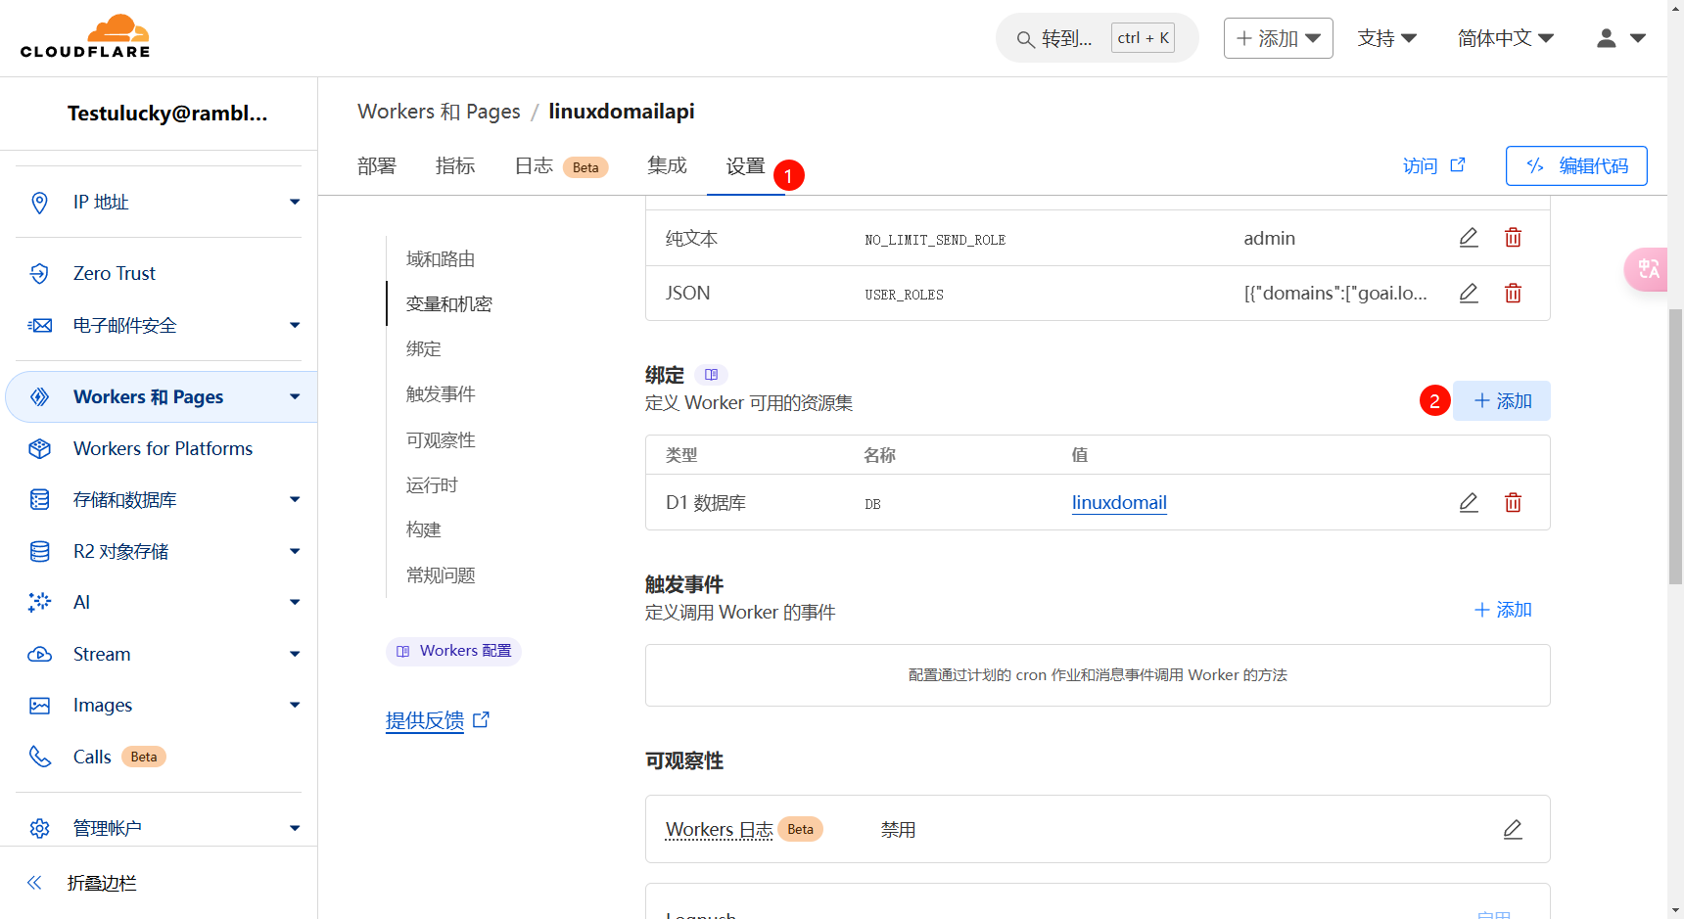Screen dimensions: 1684x919
Task: Click Workers 和 Pages breadcrumb link
Action: pyautogui.click(x=439, y=112)
